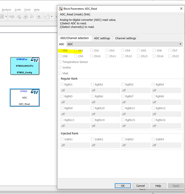
Task: Enable channel Ch11
Action: (107, 56)
